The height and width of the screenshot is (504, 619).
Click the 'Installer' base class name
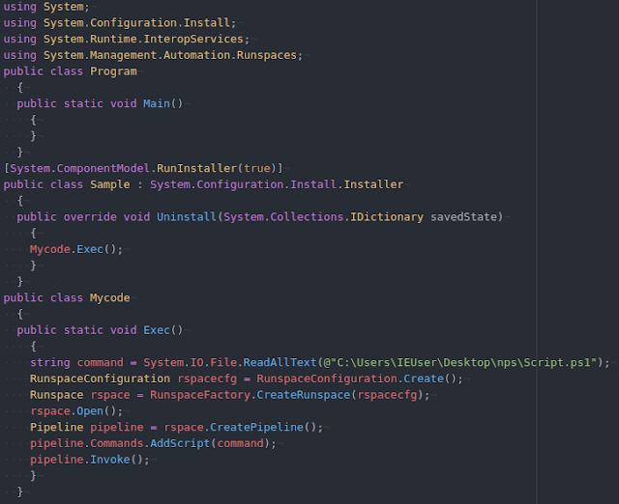click(x=373, y=184)
